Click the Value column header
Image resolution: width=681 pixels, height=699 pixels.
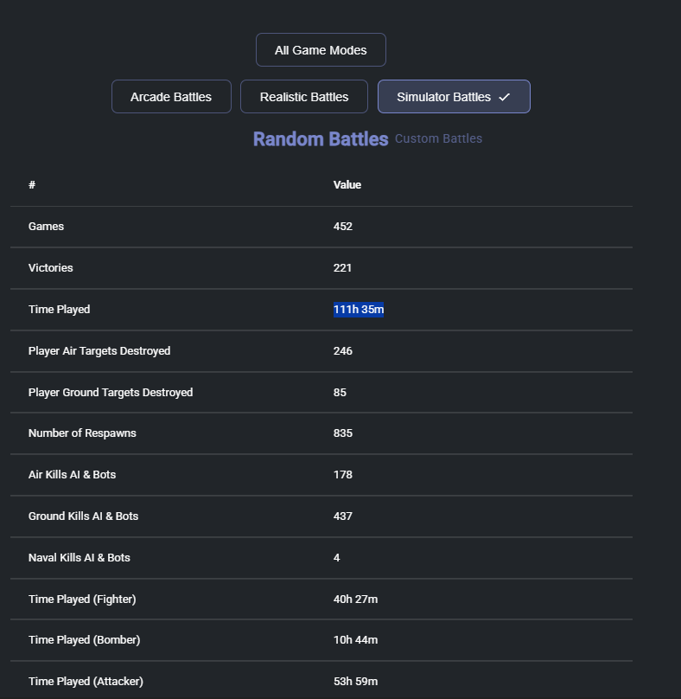click(347, 185)
